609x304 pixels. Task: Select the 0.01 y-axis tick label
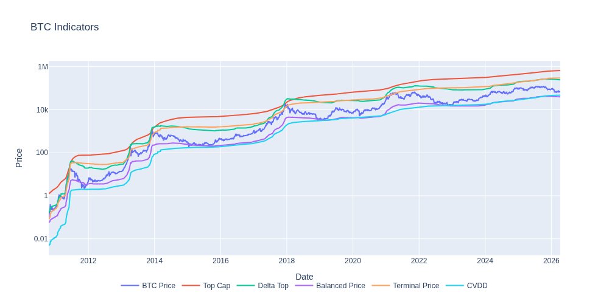click(x=39, y=238)
